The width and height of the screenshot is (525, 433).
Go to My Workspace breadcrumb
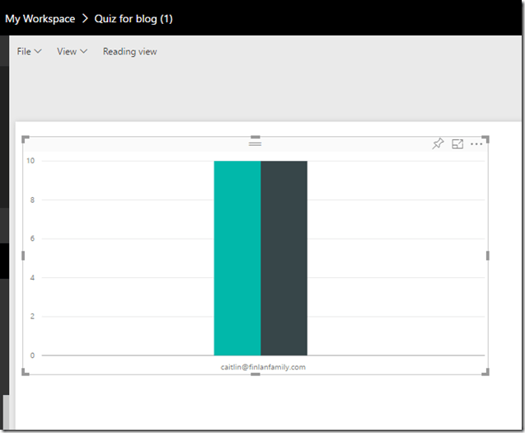pos(40,18)
